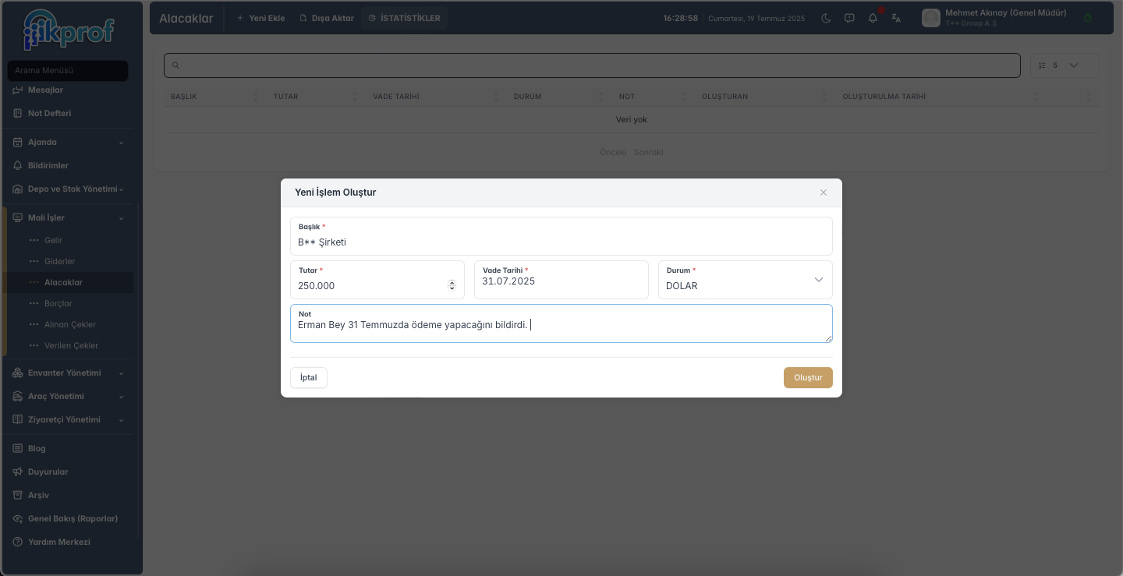Click the Bildirimler bell icon in sidebar

(18, 165)
